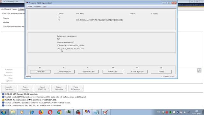Open the Anzeige menu
This screenshot has height=115, width=204.
[x=38, y=6]
